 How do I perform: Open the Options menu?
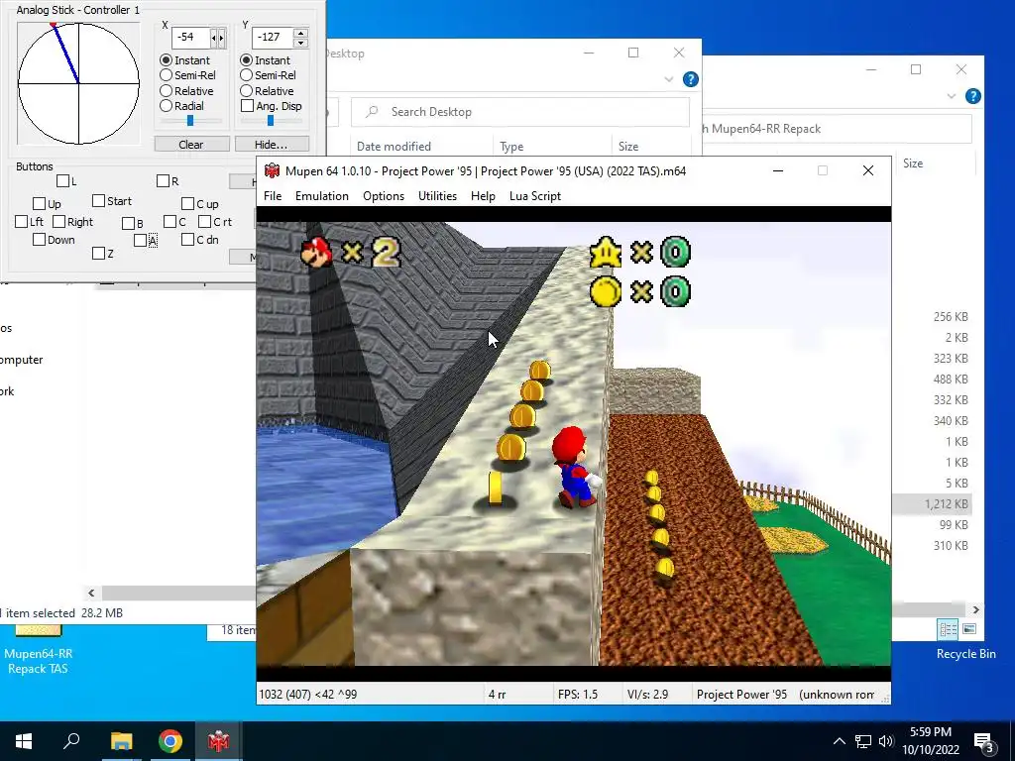pos(384,196)
